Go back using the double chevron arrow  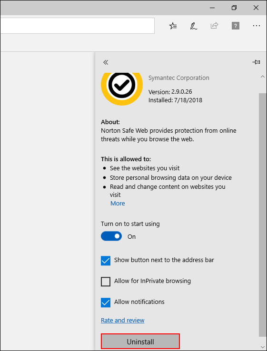[x=106, y=62]
